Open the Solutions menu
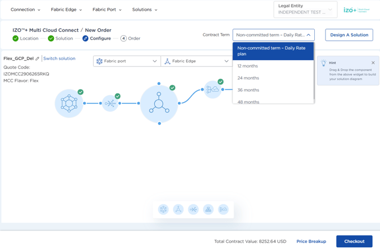This screenshot has height=249, width=380. 145,10
